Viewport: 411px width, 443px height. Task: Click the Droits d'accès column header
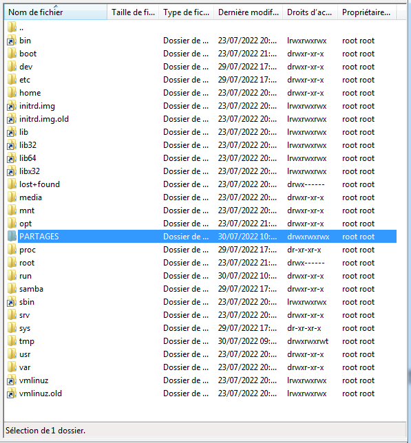point(310,12)
